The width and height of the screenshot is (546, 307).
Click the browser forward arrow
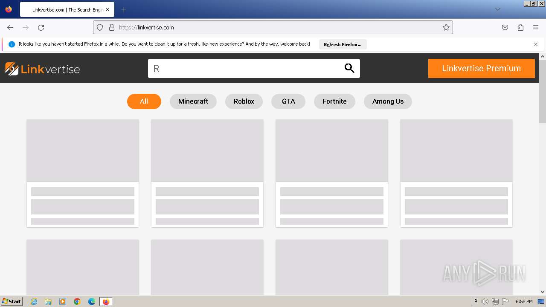(26, 27)
